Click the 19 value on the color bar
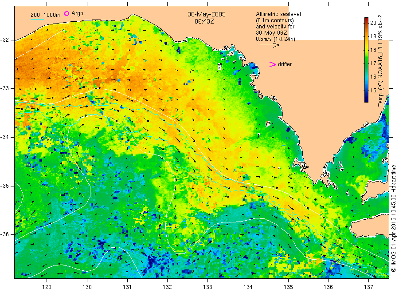The width and height of the screenshot is (399, 293). 373,36
